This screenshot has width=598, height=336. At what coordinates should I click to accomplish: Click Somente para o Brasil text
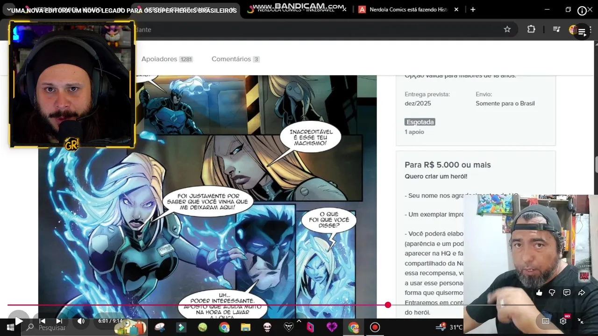[505, 104]
